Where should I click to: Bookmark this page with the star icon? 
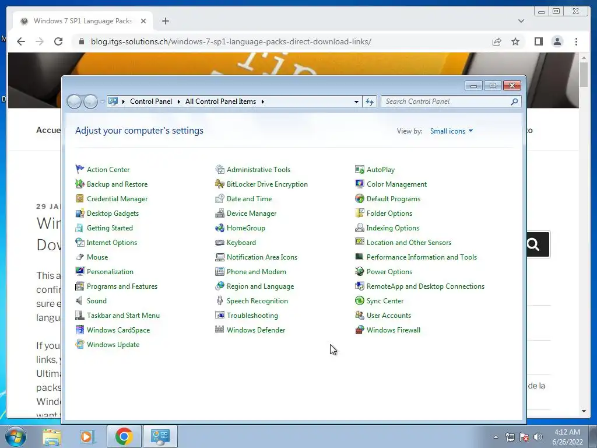click(515, 41)
